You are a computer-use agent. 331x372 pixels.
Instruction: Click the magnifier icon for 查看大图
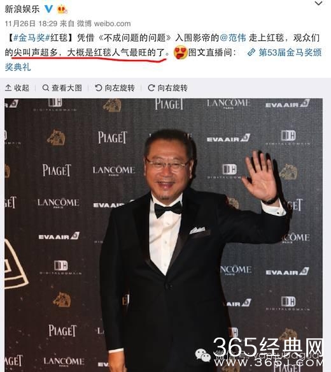pyautogui.click(x=46, y=88)
